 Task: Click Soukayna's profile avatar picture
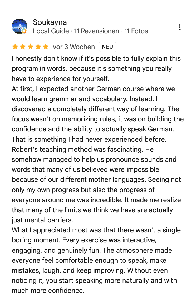tap(19, 26)
